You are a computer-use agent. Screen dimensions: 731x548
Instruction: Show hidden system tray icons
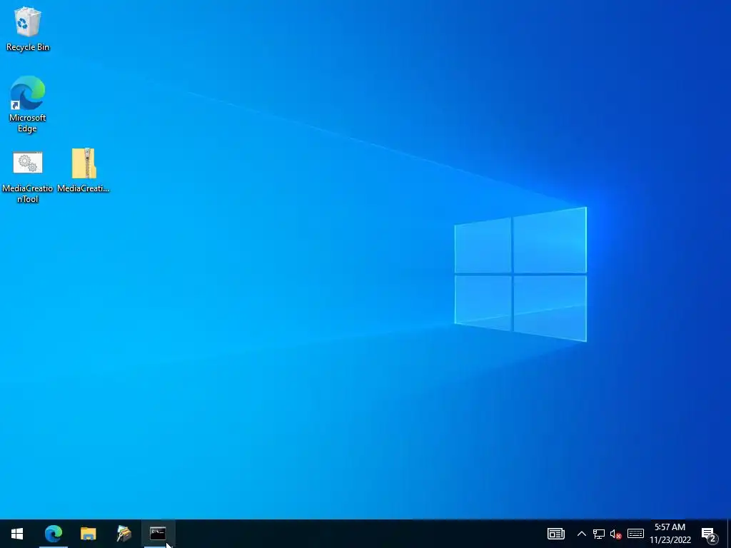click(x=581, y=534)
